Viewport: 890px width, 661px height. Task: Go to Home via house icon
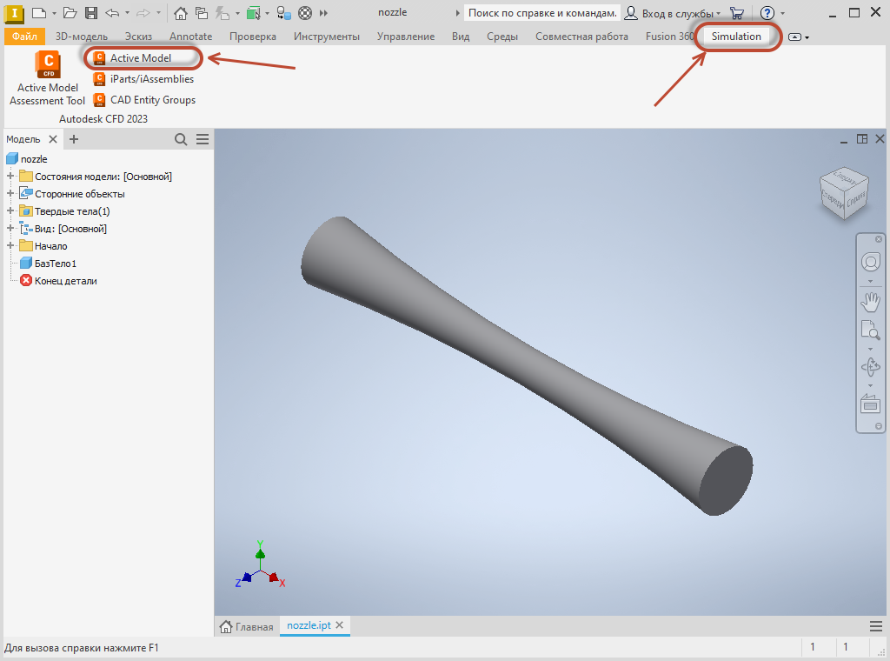(181, 12)
